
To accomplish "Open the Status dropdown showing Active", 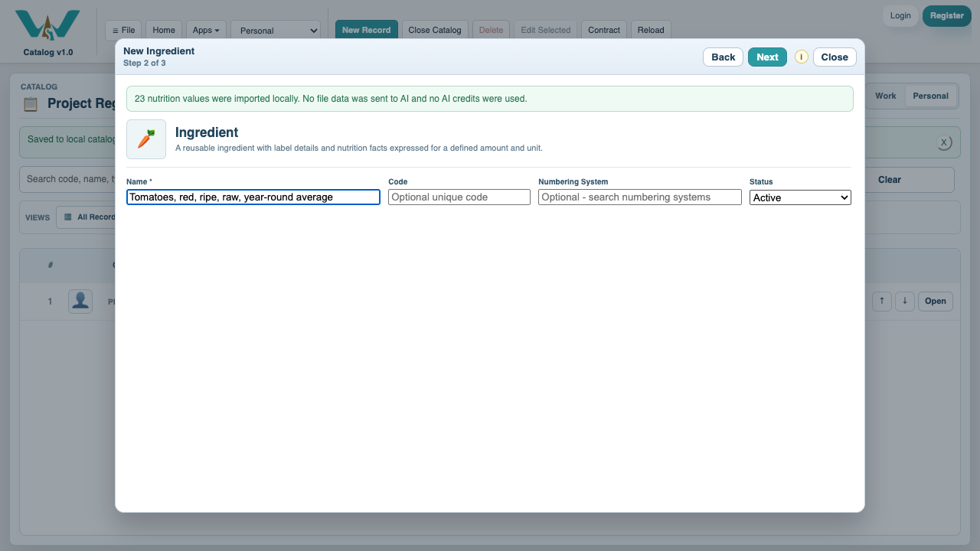I will pos(800,197).
